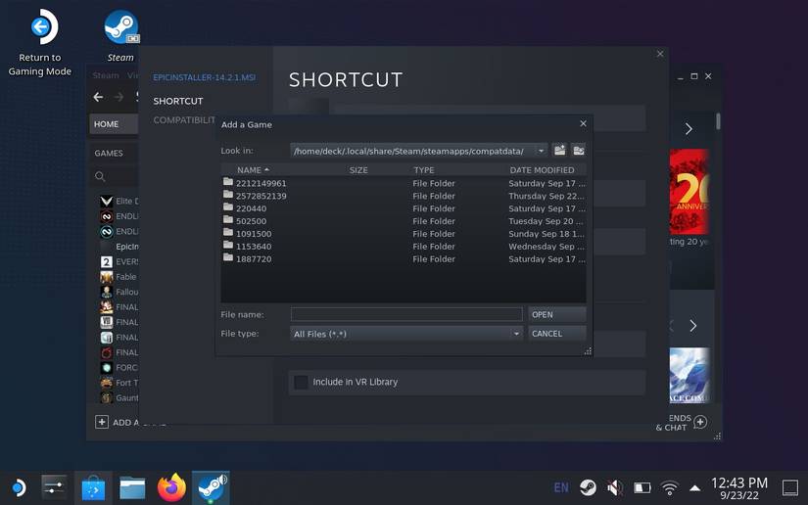Close the Add a Game dialog
This screenshot has height=505, width=808.
[x=583, y=123]
